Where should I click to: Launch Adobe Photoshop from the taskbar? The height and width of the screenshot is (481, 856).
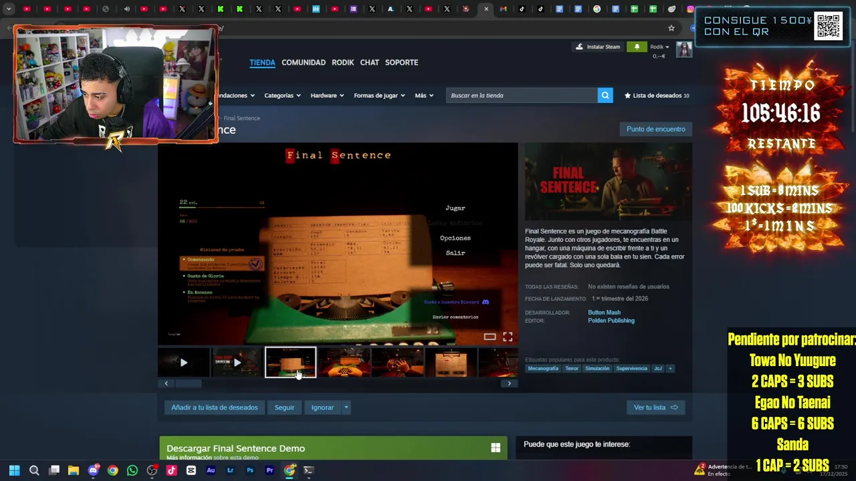click(250, 470)
